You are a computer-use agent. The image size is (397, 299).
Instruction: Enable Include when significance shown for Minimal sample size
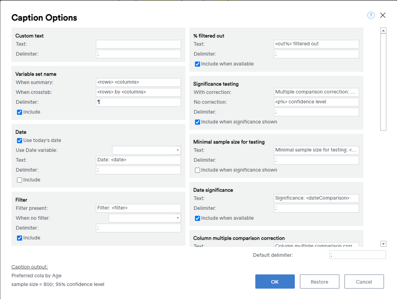(197, 170)
